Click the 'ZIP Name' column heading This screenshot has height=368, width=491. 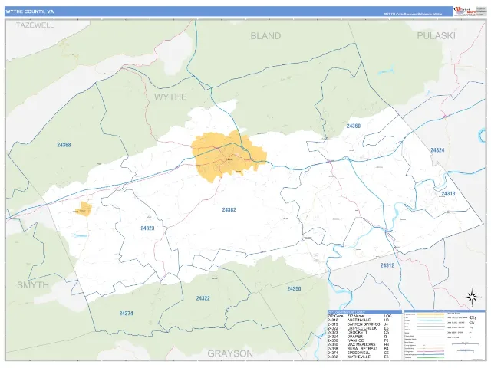click(355, 316)
